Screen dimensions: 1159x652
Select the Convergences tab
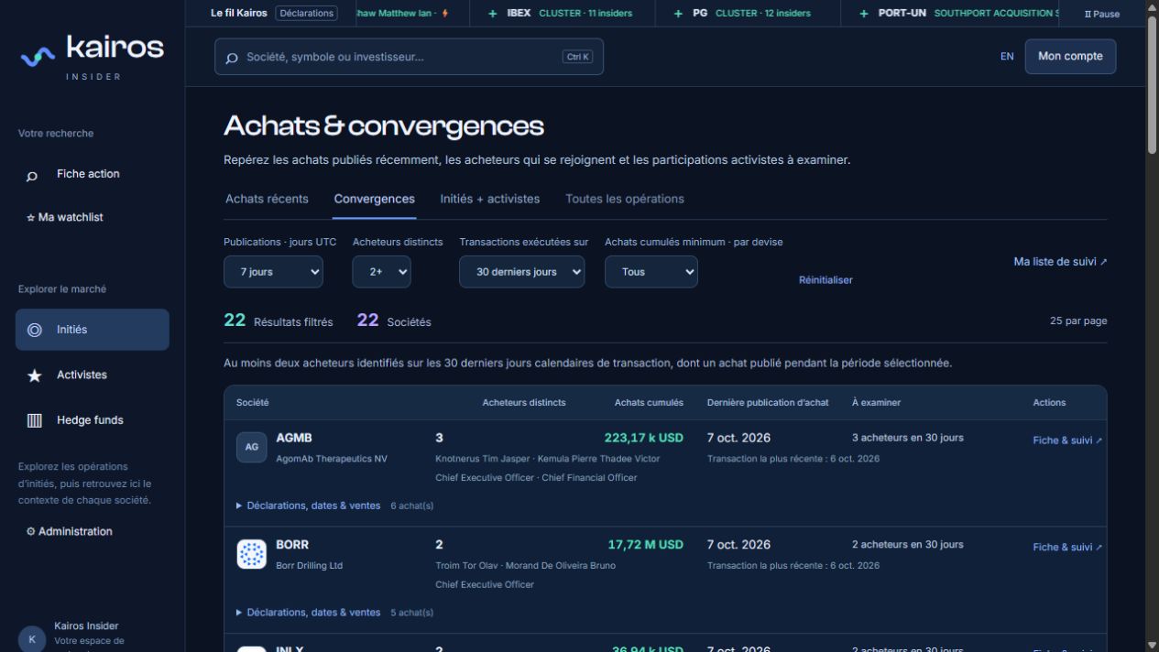coord(374,199)
